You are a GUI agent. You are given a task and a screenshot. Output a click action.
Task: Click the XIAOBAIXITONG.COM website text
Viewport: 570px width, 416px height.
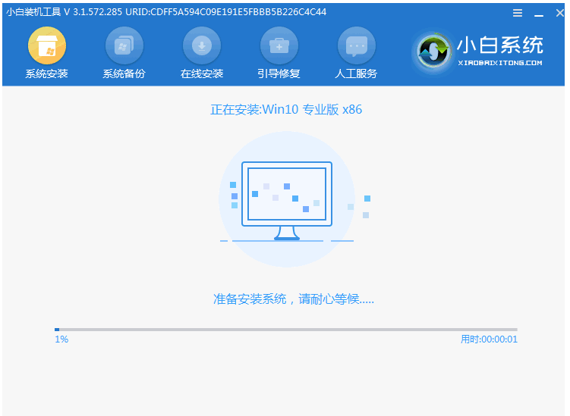(x=500, y=63)
